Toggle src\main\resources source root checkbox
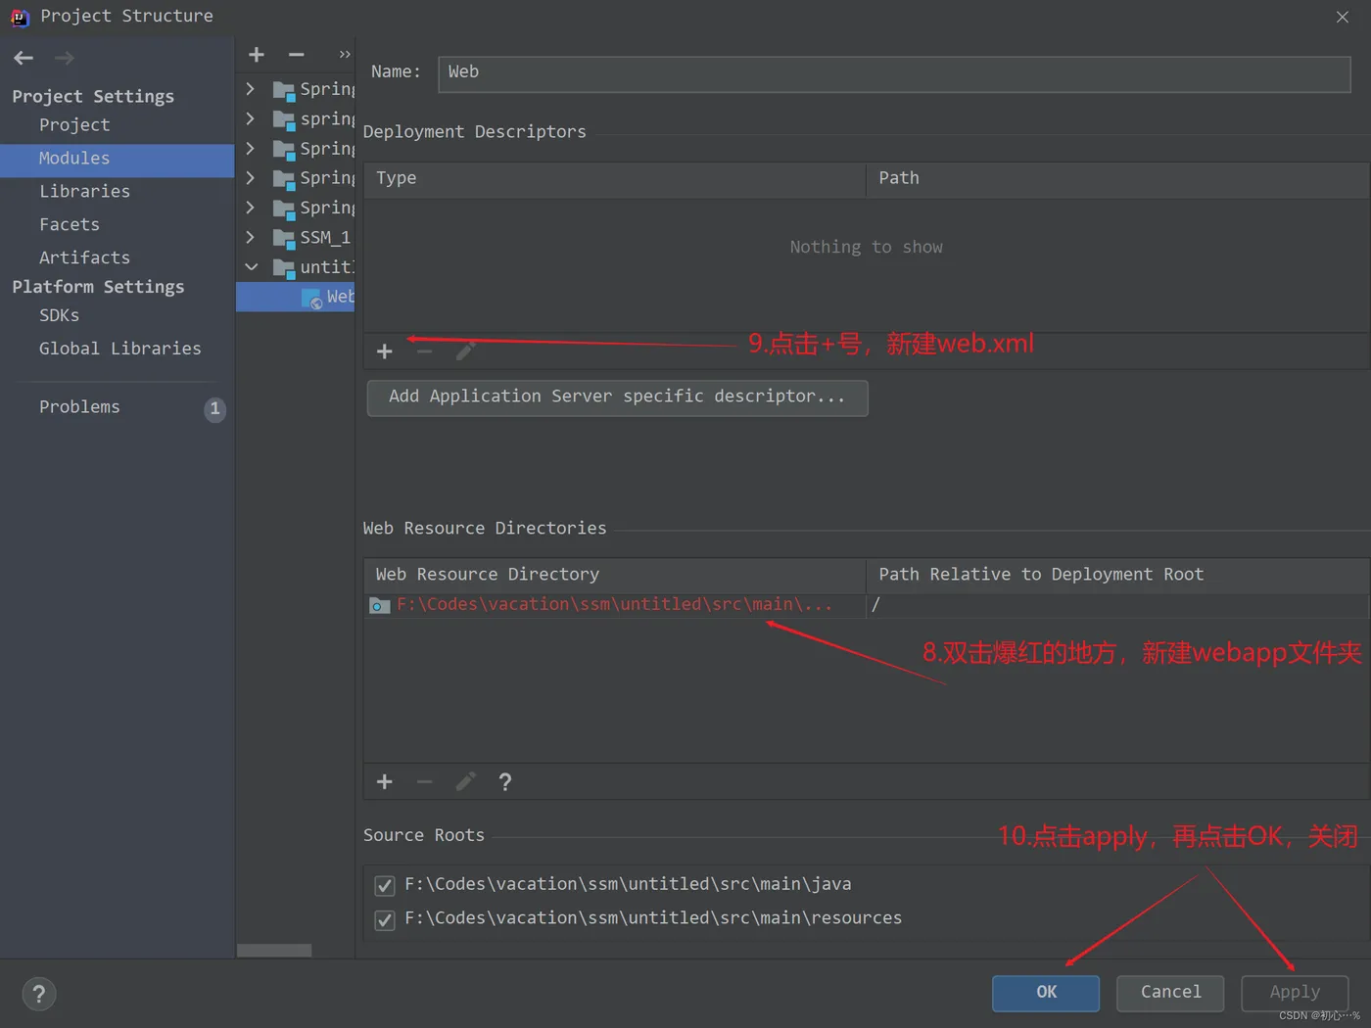Viewport: 1371px width, 1028px height. pos(385,920)
